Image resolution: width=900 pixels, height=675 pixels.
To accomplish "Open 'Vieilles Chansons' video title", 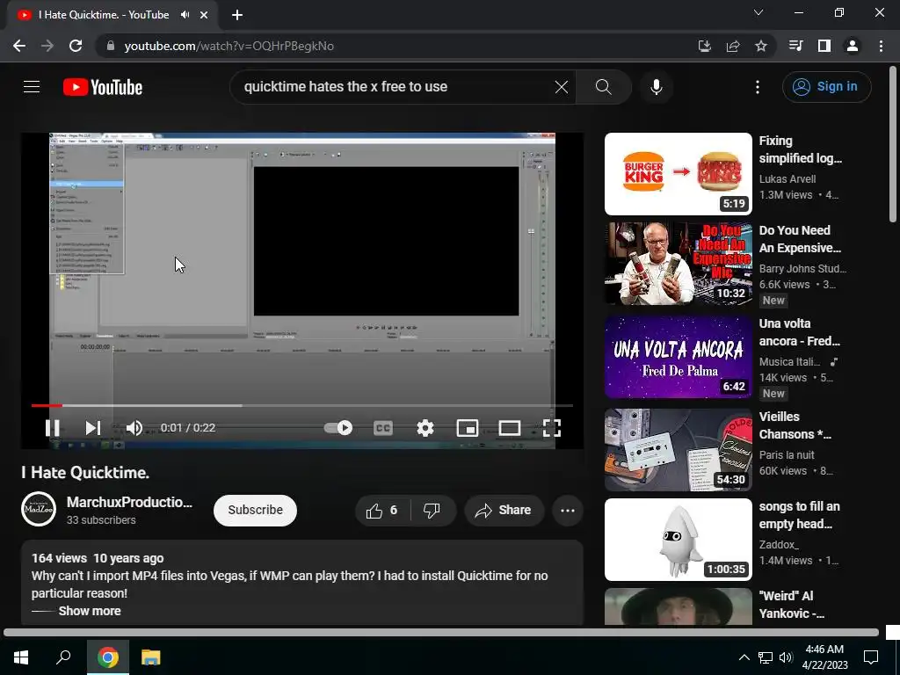I will pyautogui.click(x=795, y=425).
